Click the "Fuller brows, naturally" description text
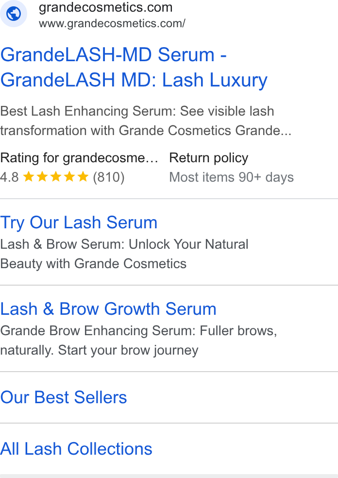338x478 pixels. click(x=139, y=341)
